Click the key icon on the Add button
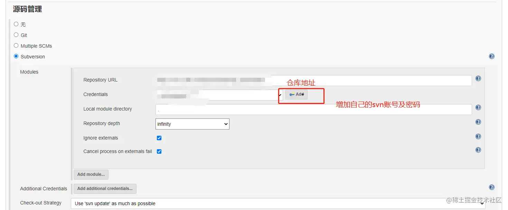Screen dimensions: 508x210 click(x=291, y=94)
